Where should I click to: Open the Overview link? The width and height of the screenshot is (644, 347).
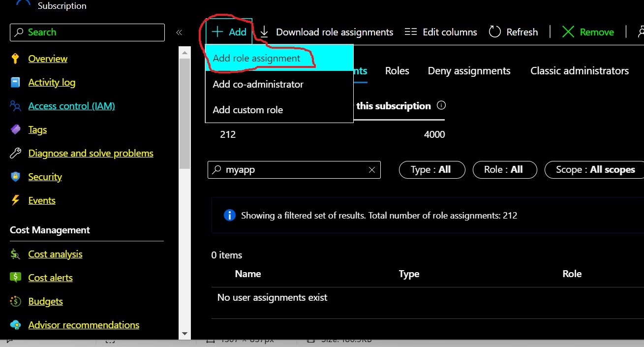pos(48,59)
